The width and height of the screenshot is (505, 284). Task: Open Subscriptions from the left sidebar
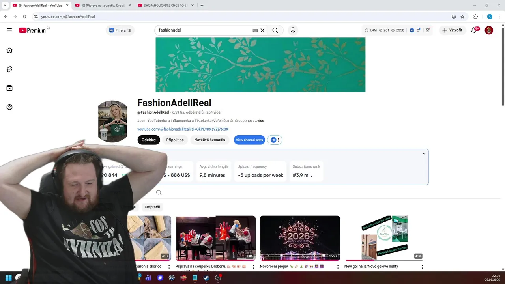tap(9, 88)
